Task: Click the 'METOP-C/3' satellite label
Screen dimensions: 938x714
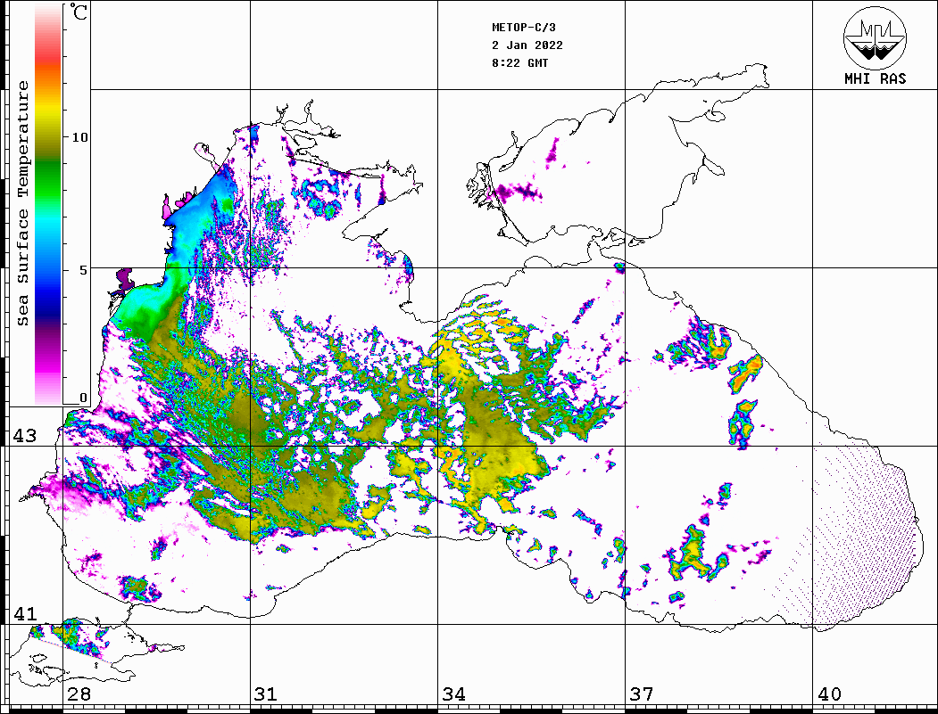Action: 523,28
